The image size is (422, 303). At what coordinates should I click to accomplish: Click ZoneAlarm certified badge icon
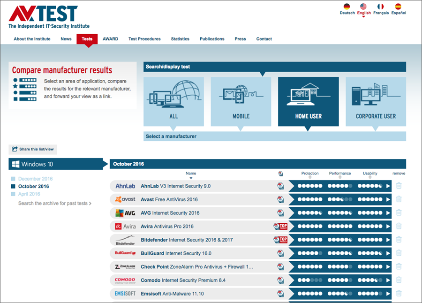[x=280, y=266]
